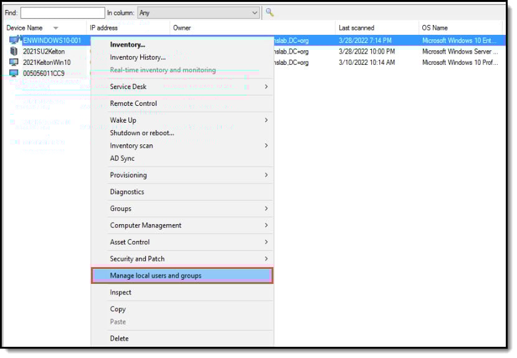Expand the Inventory scan submenu
This screenshot has width=517, height=358.
click(x=182, y=146)
